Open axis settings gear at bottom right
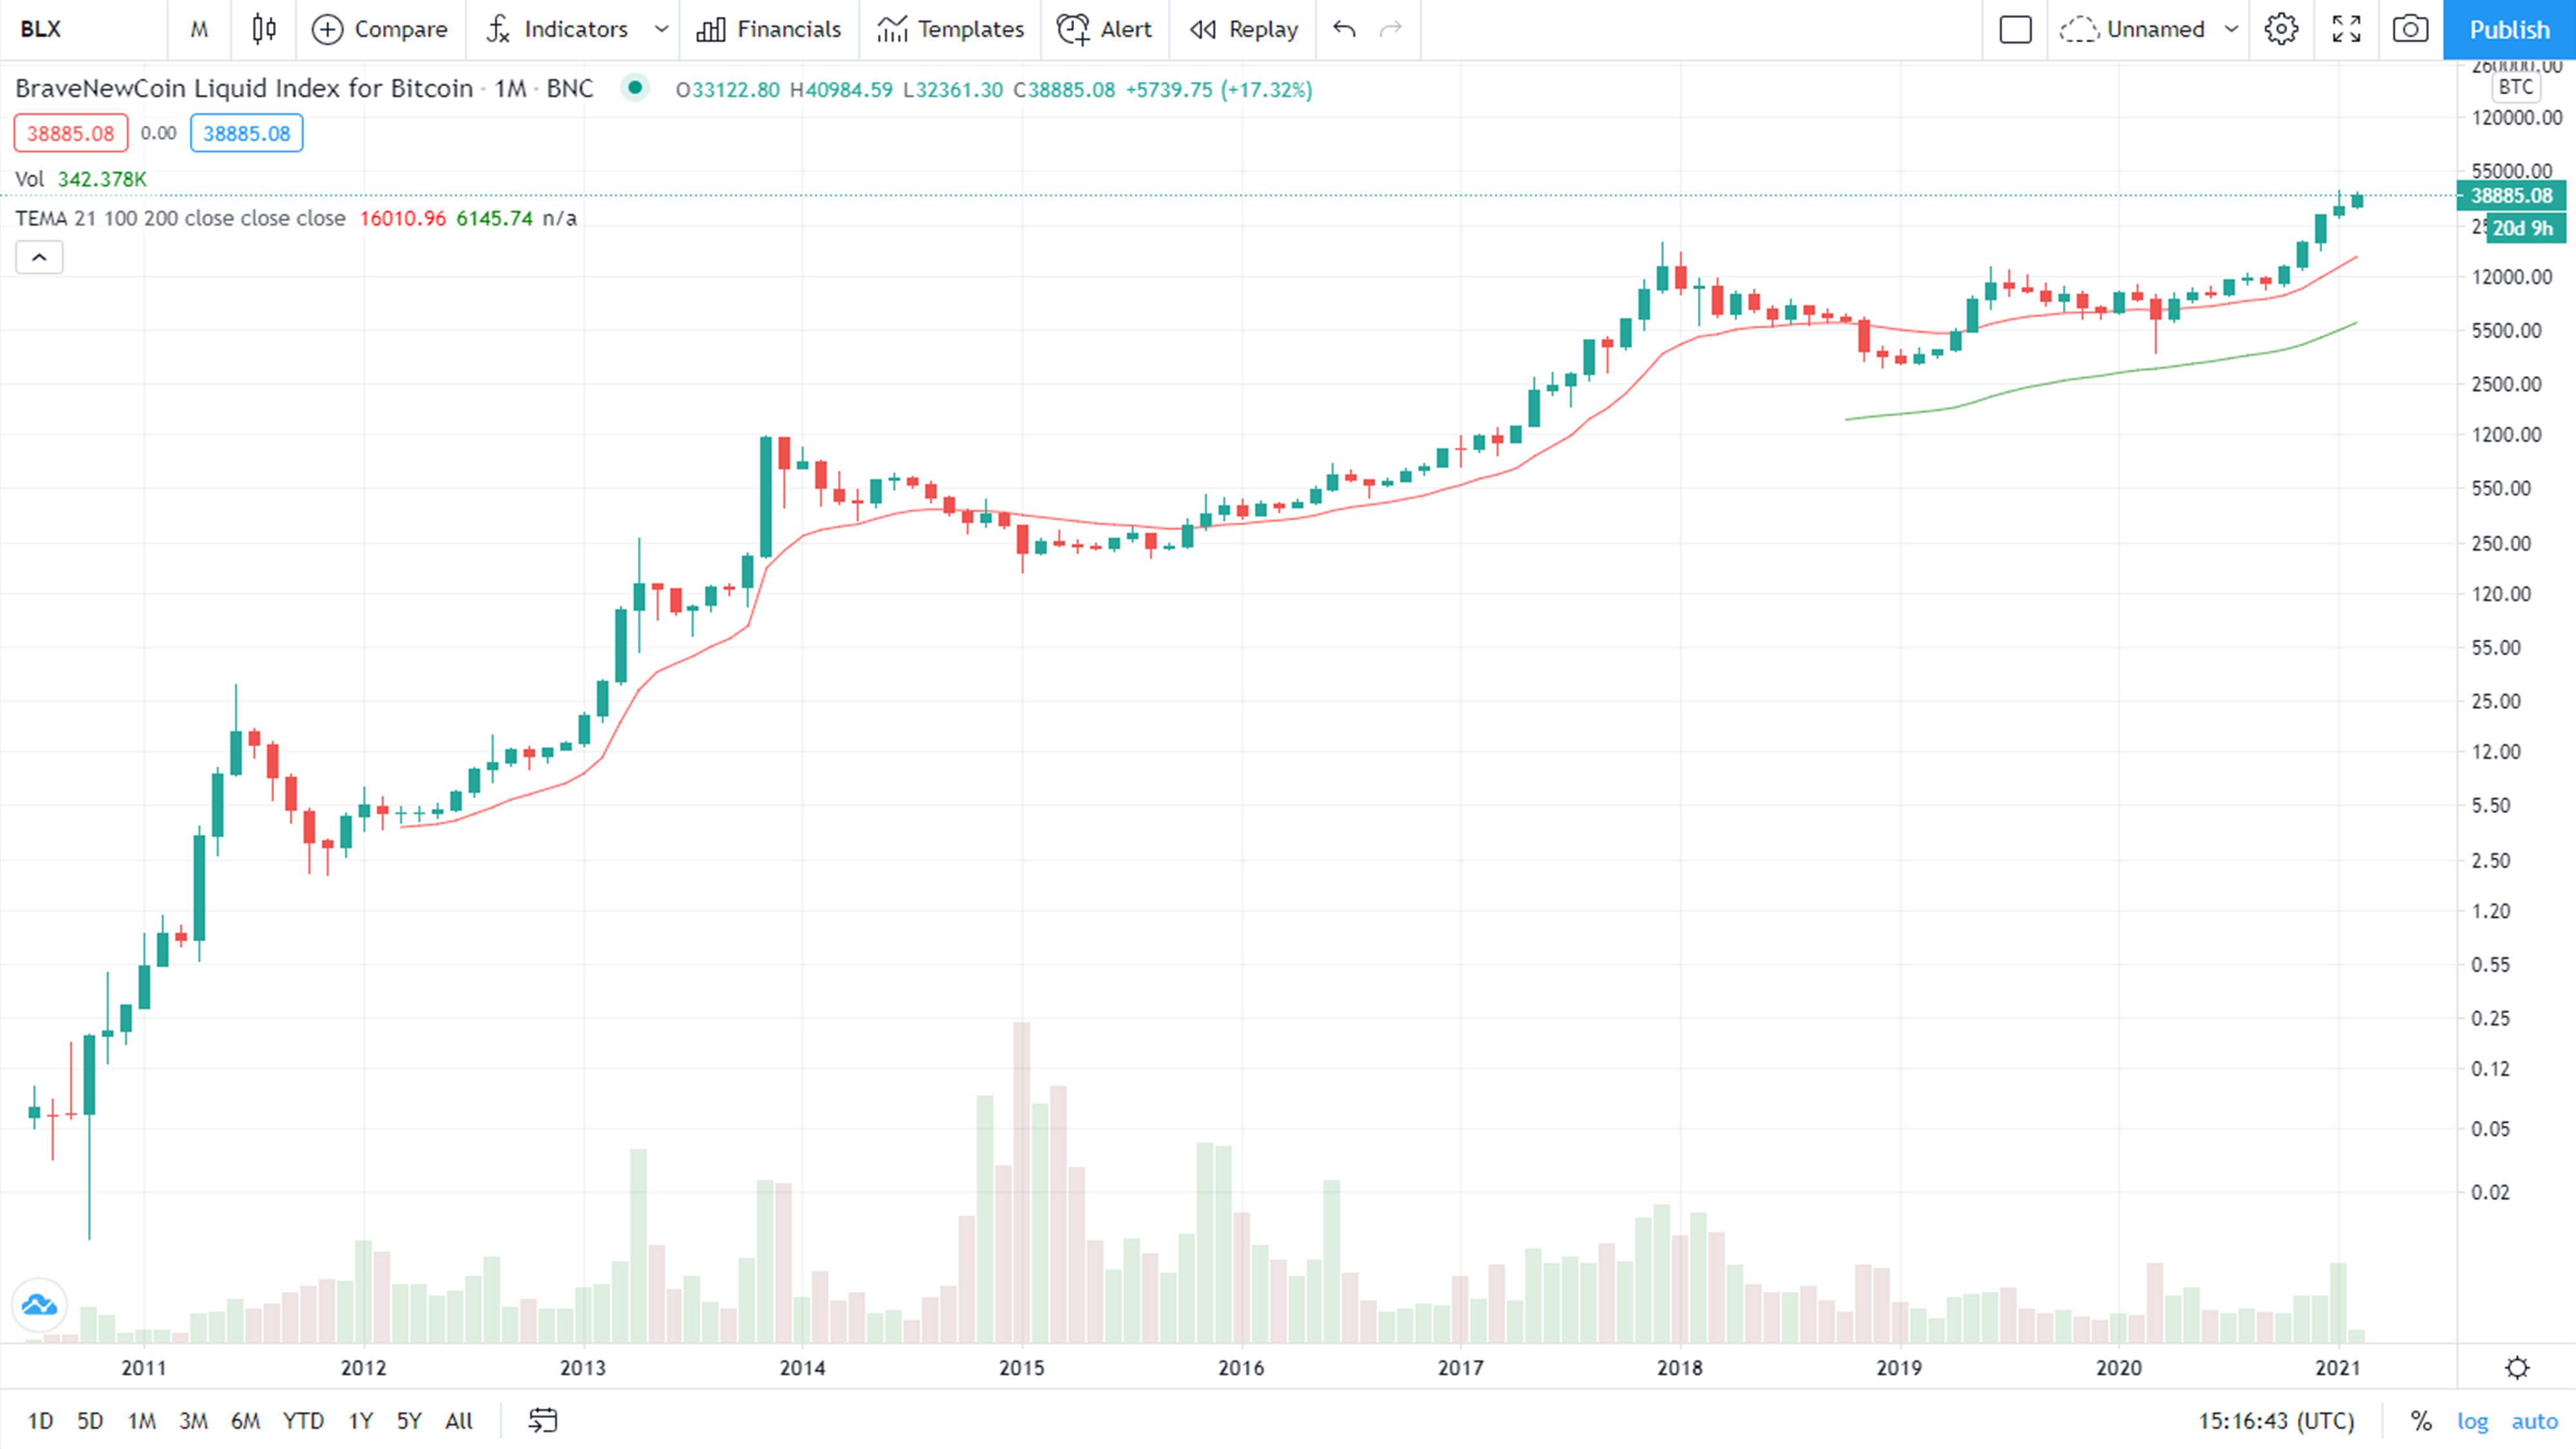Screen dimensions: 2576x1449 point(2517,1367)
